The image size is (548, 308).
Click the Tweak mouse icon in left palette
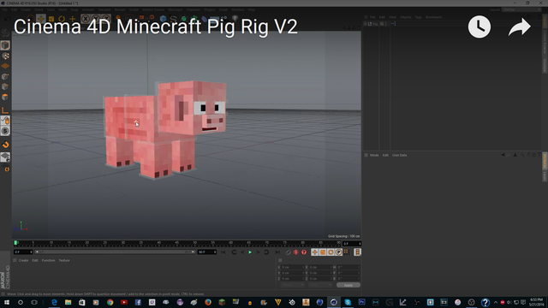[5, 121]
